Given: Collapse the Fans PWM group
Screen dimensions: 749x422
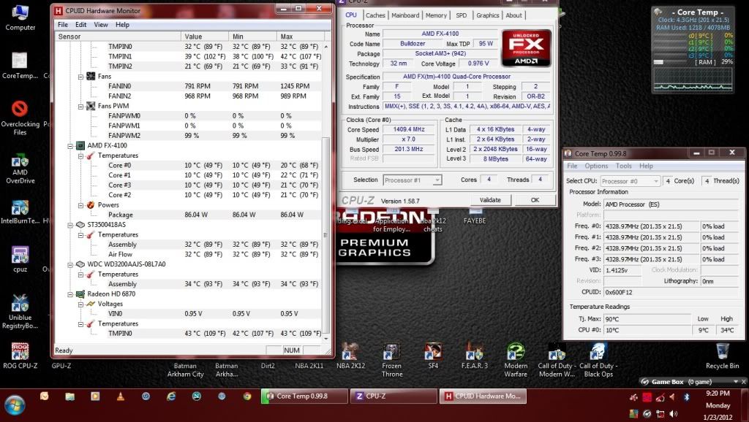Looking at the screenshot, I should [x=80, y=107].
